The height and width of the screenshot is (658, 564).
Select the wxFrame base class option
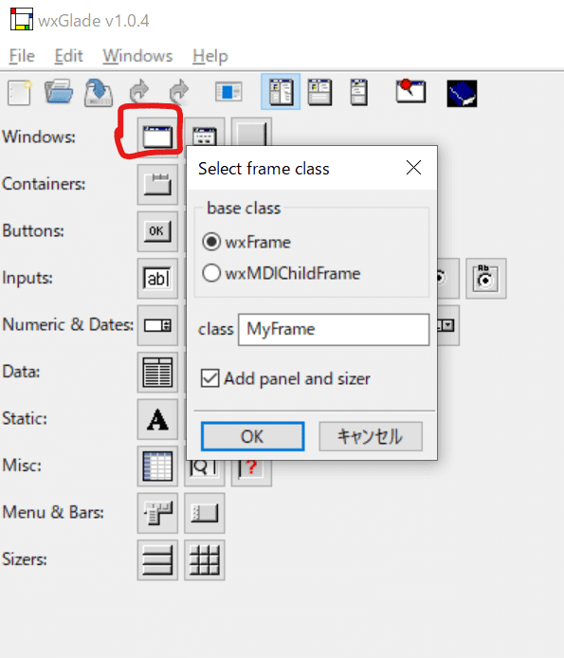(x=246, y=242)
